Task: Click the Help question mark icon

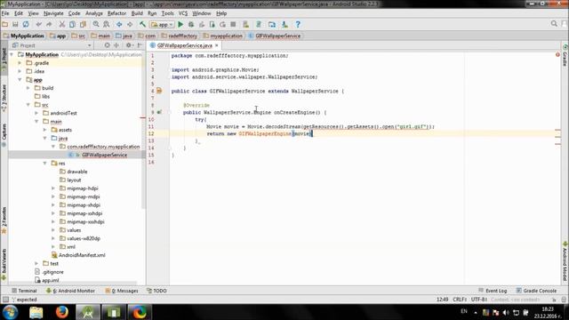Action: pos(298,24)
